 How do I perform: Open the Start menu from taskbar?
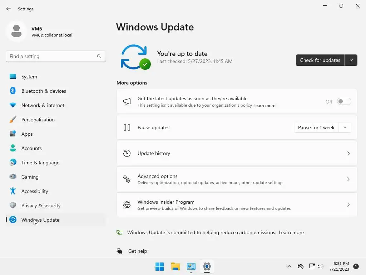160,266
